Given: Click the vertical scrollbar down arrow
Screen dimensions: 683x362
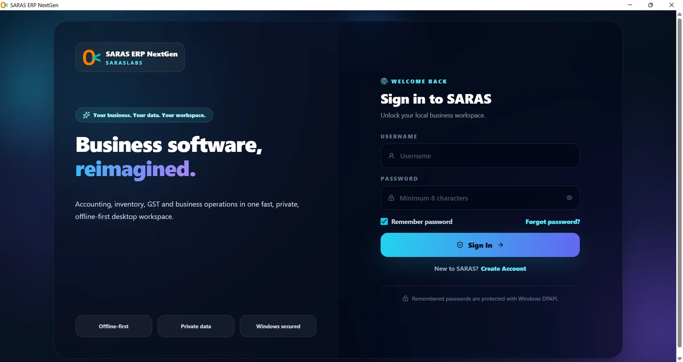Looking at the screenshot, I should [x=679, y=359].
